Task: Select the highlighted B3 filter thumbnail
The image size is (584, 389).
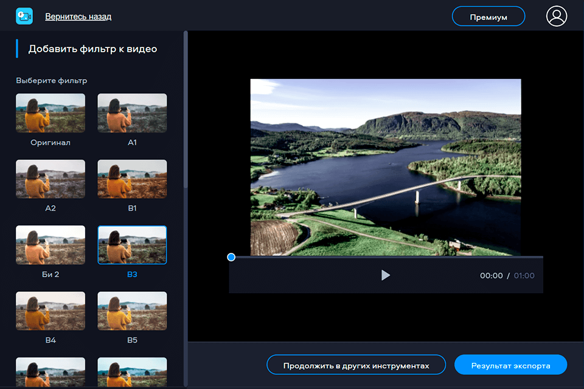Action: tap(132, 245)
